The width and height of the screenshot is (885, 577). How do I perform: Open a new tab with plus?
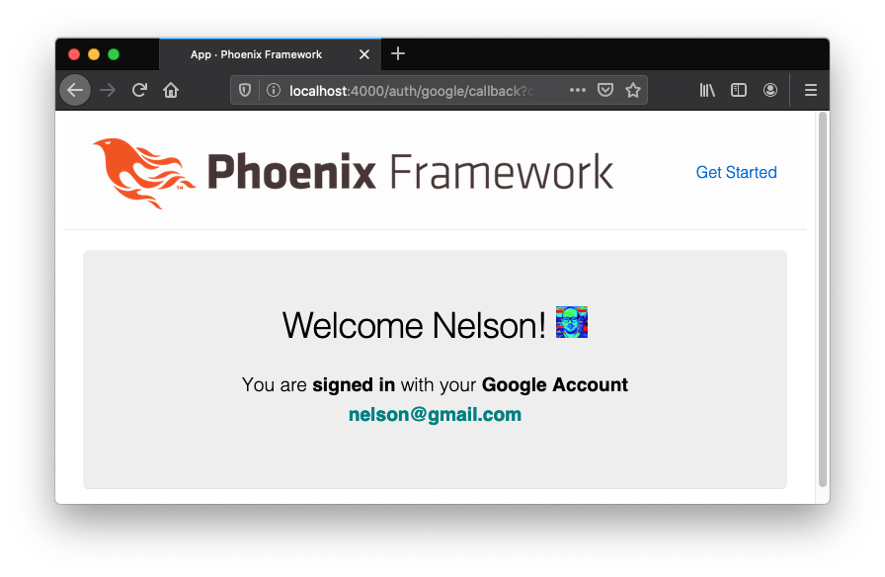pyautogui.click(x=398, y=53)
